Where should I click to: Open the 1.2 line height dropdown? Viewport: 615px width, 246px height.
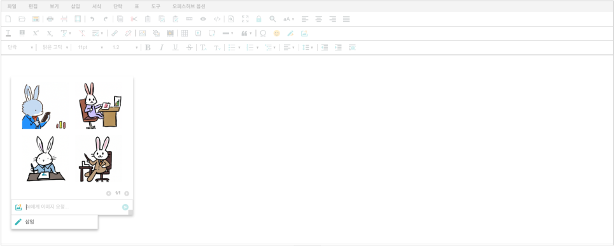click(x=125, y=47)
